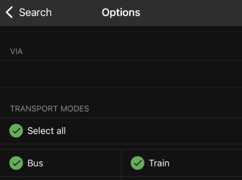Click the green circle icon beside Train
Image resolution: width=242 pixels, height=180 pixels.
(x=138, y=163)
